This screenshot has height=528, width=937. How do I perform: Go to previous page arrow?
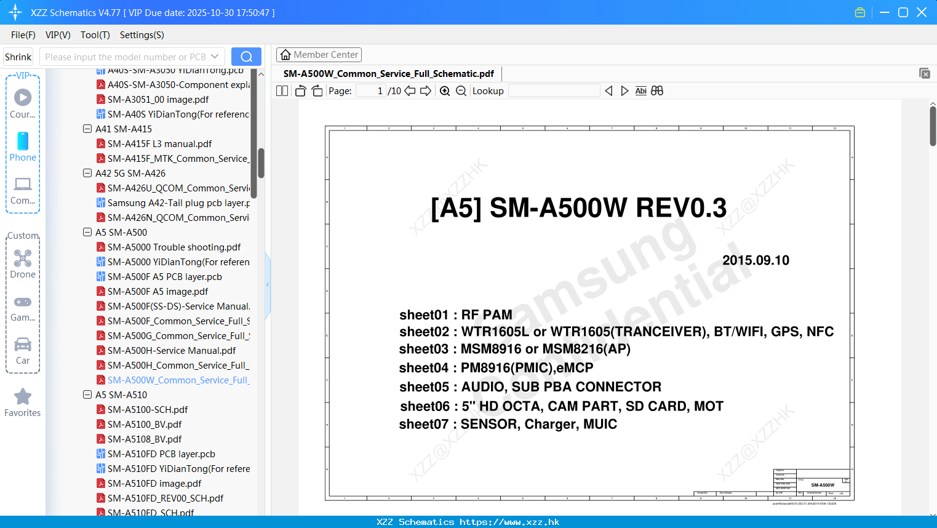point(410,90)
